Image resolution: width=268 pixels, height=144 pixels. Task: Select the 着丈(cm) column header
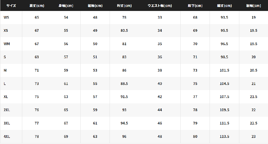click(x=37, y=6)
